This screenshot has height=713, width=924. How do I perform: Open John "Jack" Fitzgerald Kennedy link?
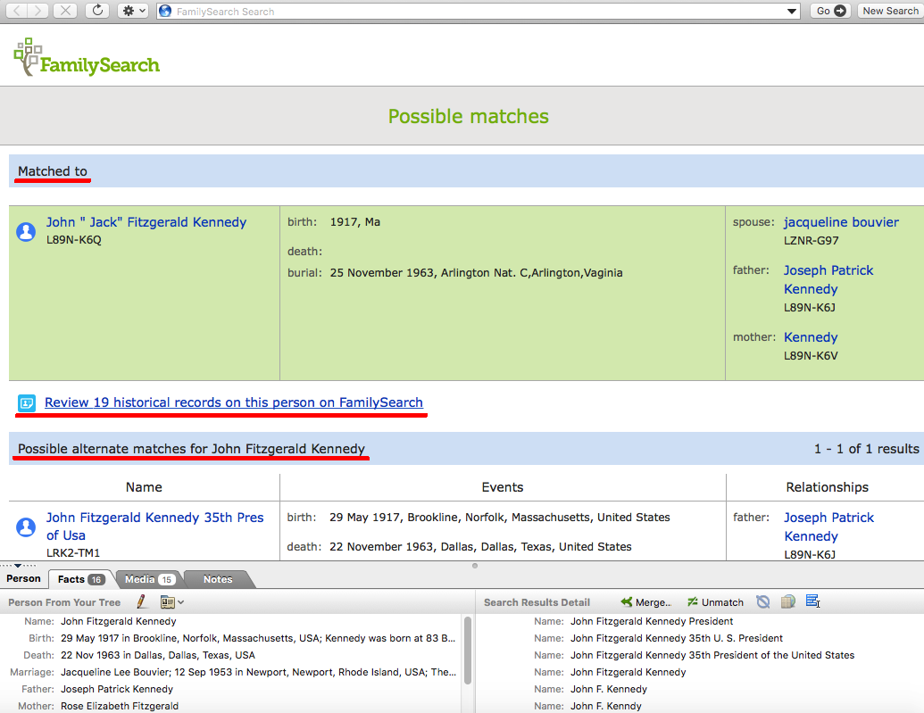146,222
